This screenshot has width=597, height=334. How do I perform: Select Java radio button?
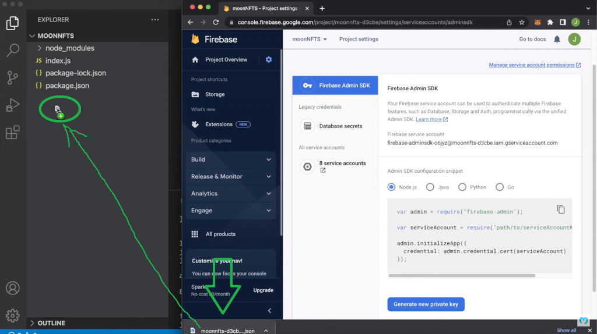(x=430, y=187)
